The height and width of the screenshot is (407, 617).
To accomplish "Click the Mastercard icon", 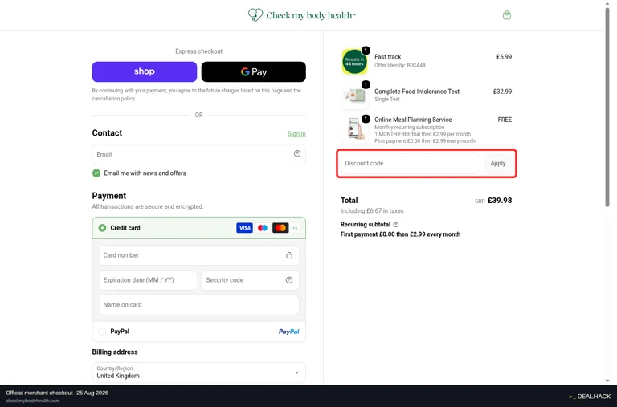I will click(280, 228).
